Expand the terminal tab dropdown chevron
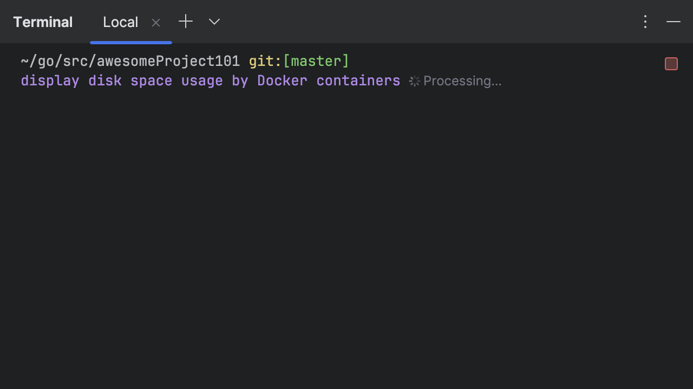Screen dimensions: 693x389 (x=214, y=22)
